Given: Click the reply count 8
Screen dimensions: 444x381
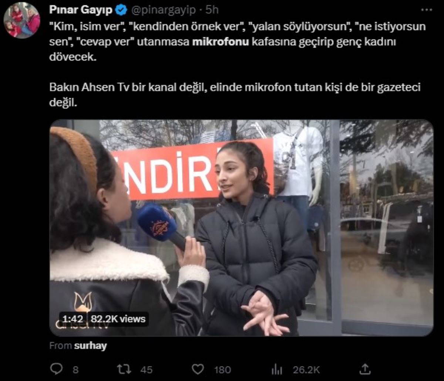Looking at the screenshot, I should click(x=75, y=370).
